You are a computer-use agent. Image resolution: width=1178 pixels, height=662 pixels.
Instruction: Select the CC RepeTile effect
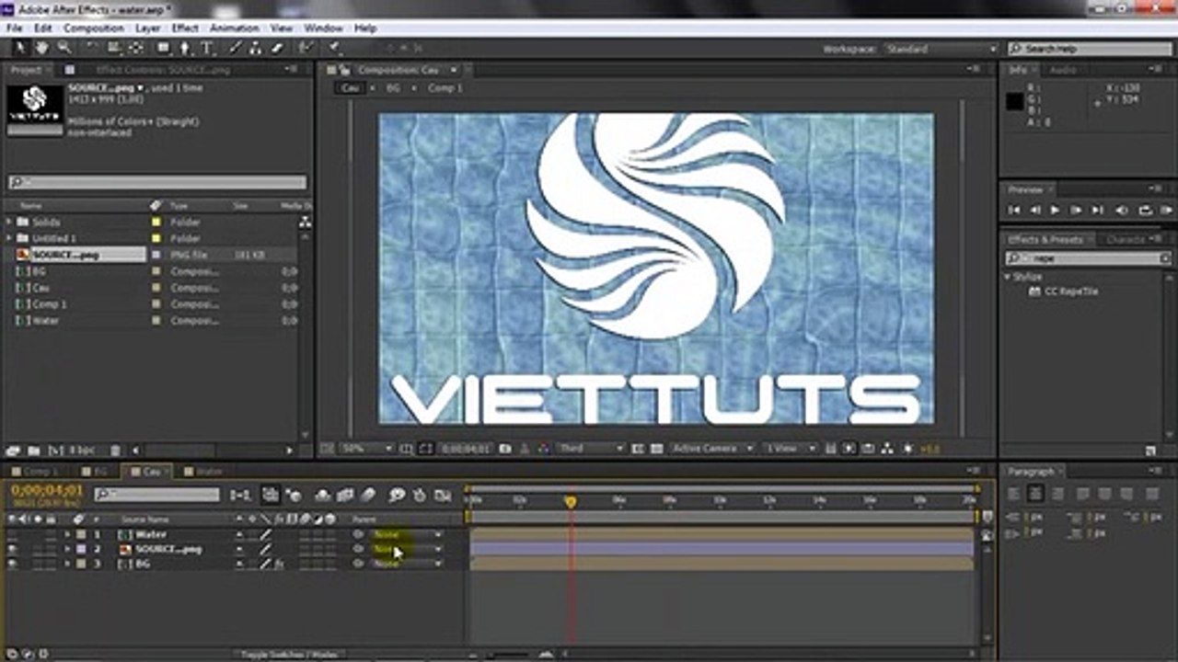pyautogui.click(x=1071, y=291)
